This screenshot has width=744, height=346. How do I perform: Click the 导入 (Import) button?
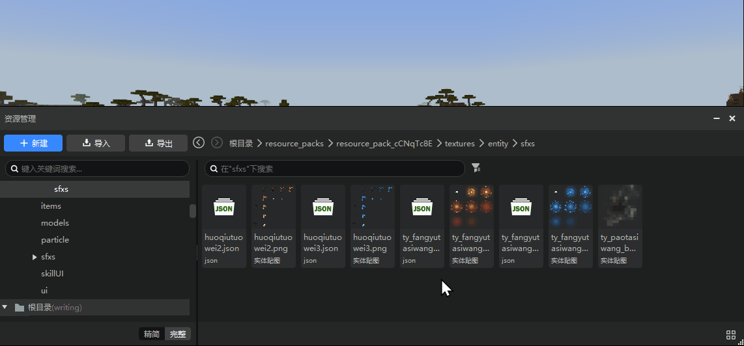click(x=96, y=143)
